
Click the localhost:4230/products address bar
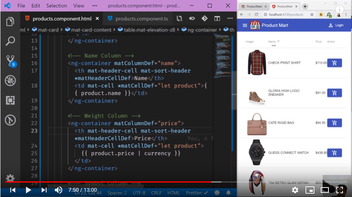(286, 14)
